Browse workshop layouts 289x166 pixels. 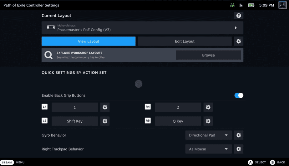[208, 55]
